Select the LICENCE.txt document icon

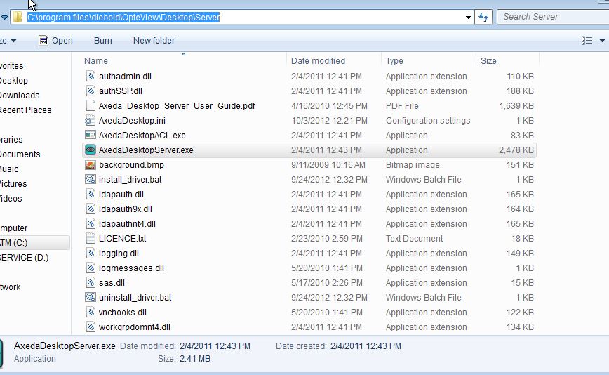pos(91,239)
